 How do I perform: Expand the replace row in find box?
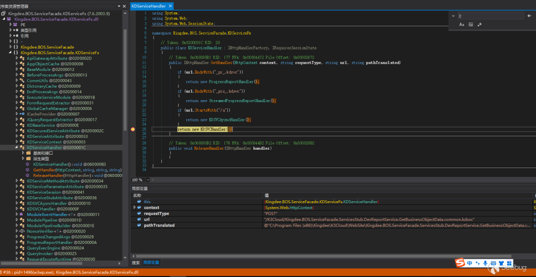click(453, 16)
